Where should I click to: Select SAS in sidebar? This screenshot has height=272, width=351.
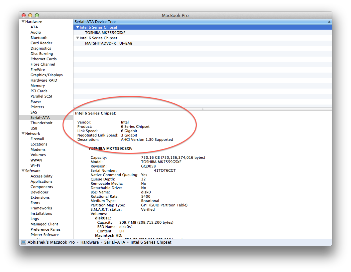click(x=34, y=112)
